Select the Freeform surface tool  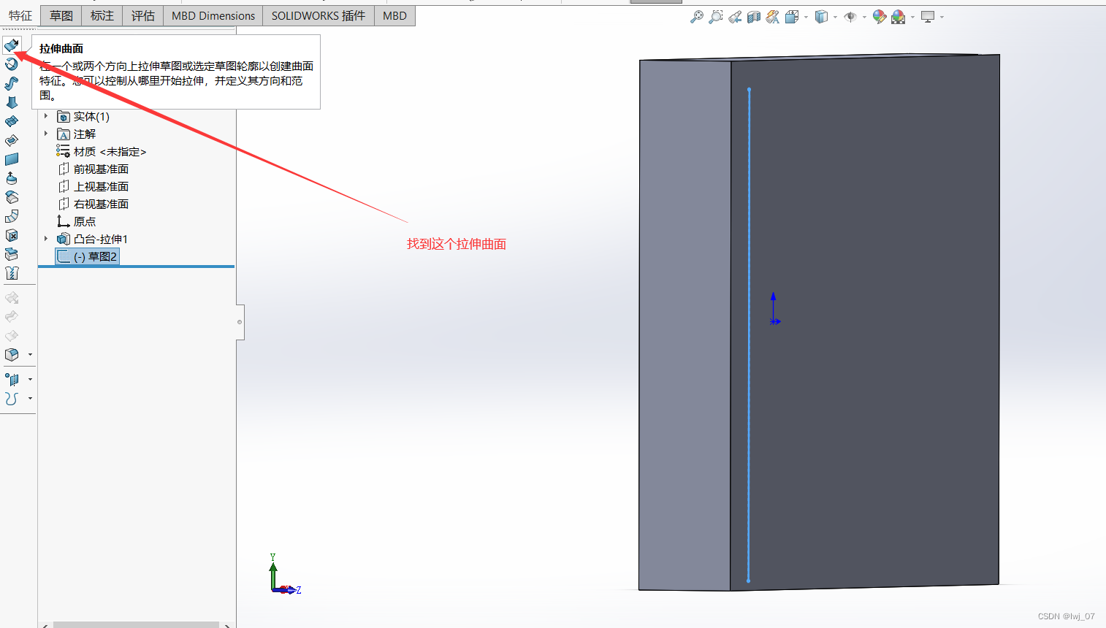pyautogui.click(x=12, y=178)
